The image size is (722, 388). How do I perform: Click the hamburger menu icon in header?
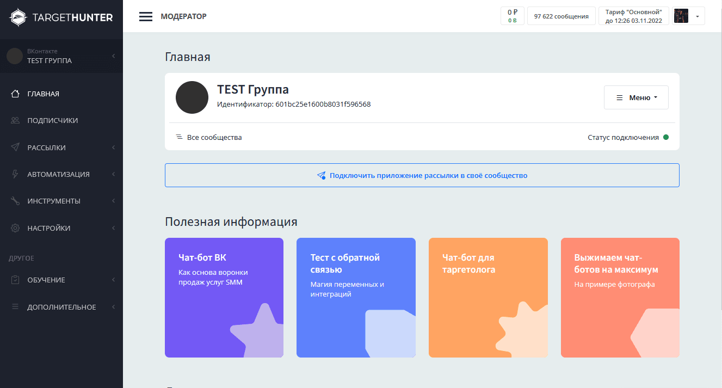(x=145, y=16)
